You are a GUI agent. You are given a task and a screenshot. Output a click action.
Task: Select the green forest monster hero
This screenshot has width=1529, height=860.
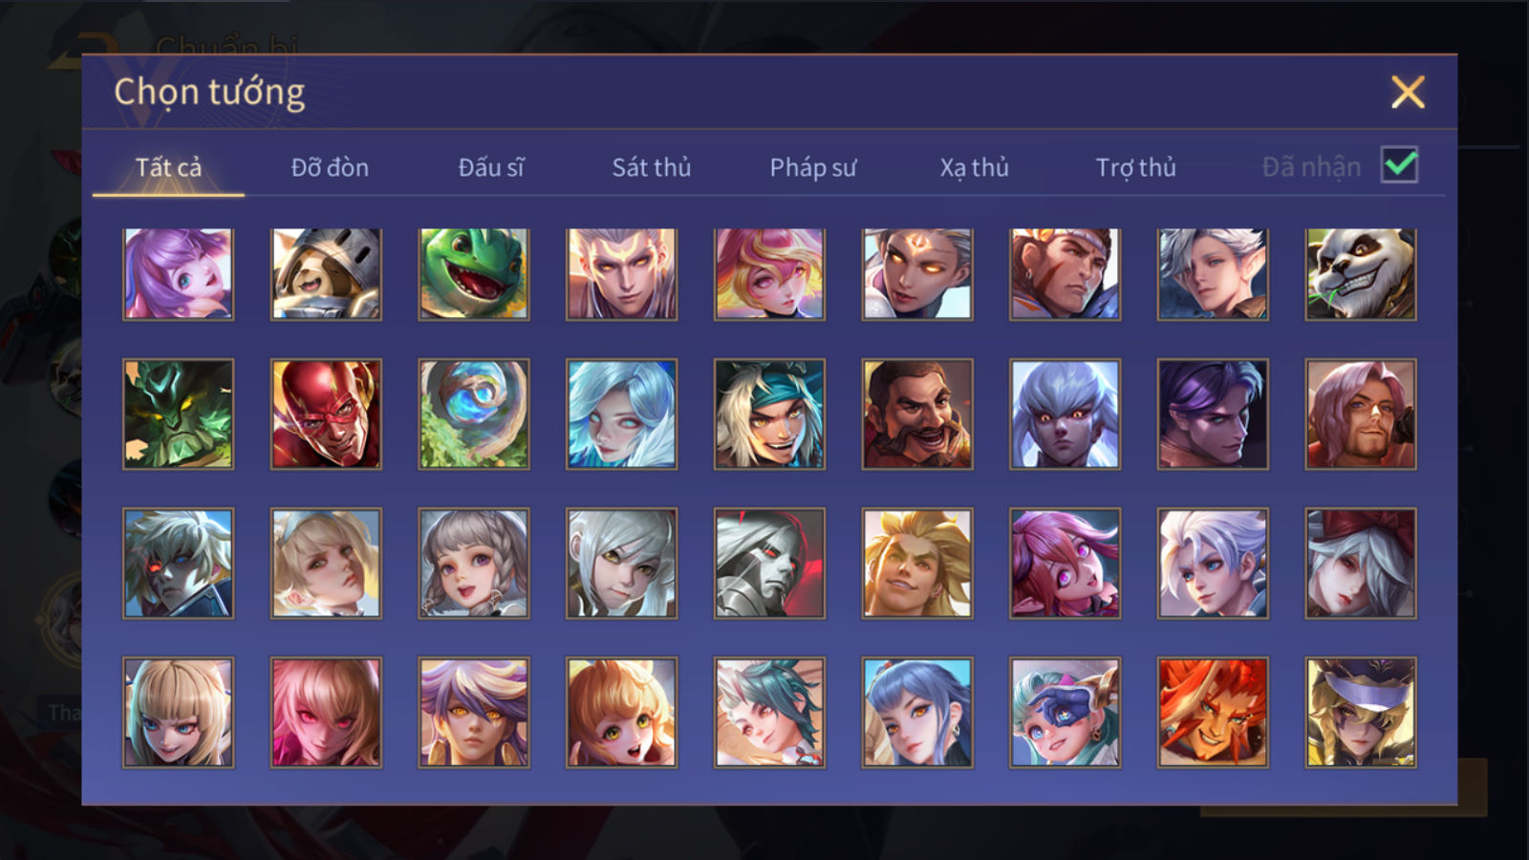coord(178,414)
